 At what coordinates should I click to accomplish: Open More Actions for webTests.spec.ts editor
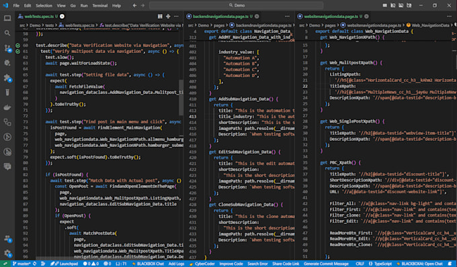(176, 16)
